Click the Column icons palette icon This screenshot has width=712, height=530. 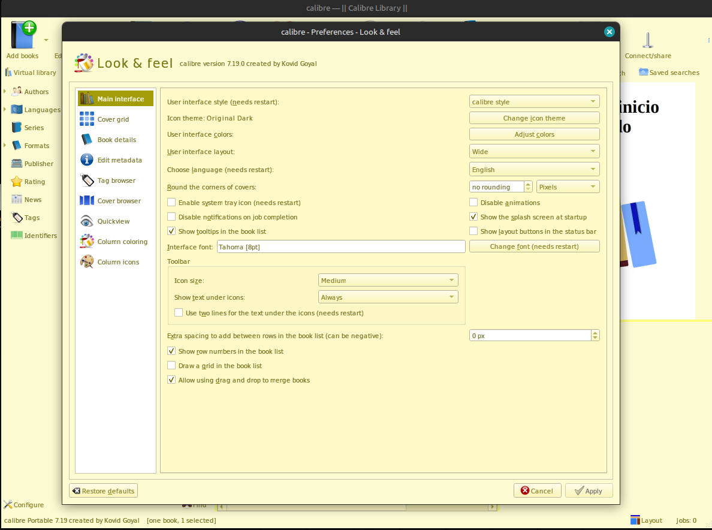pos(87,261)
